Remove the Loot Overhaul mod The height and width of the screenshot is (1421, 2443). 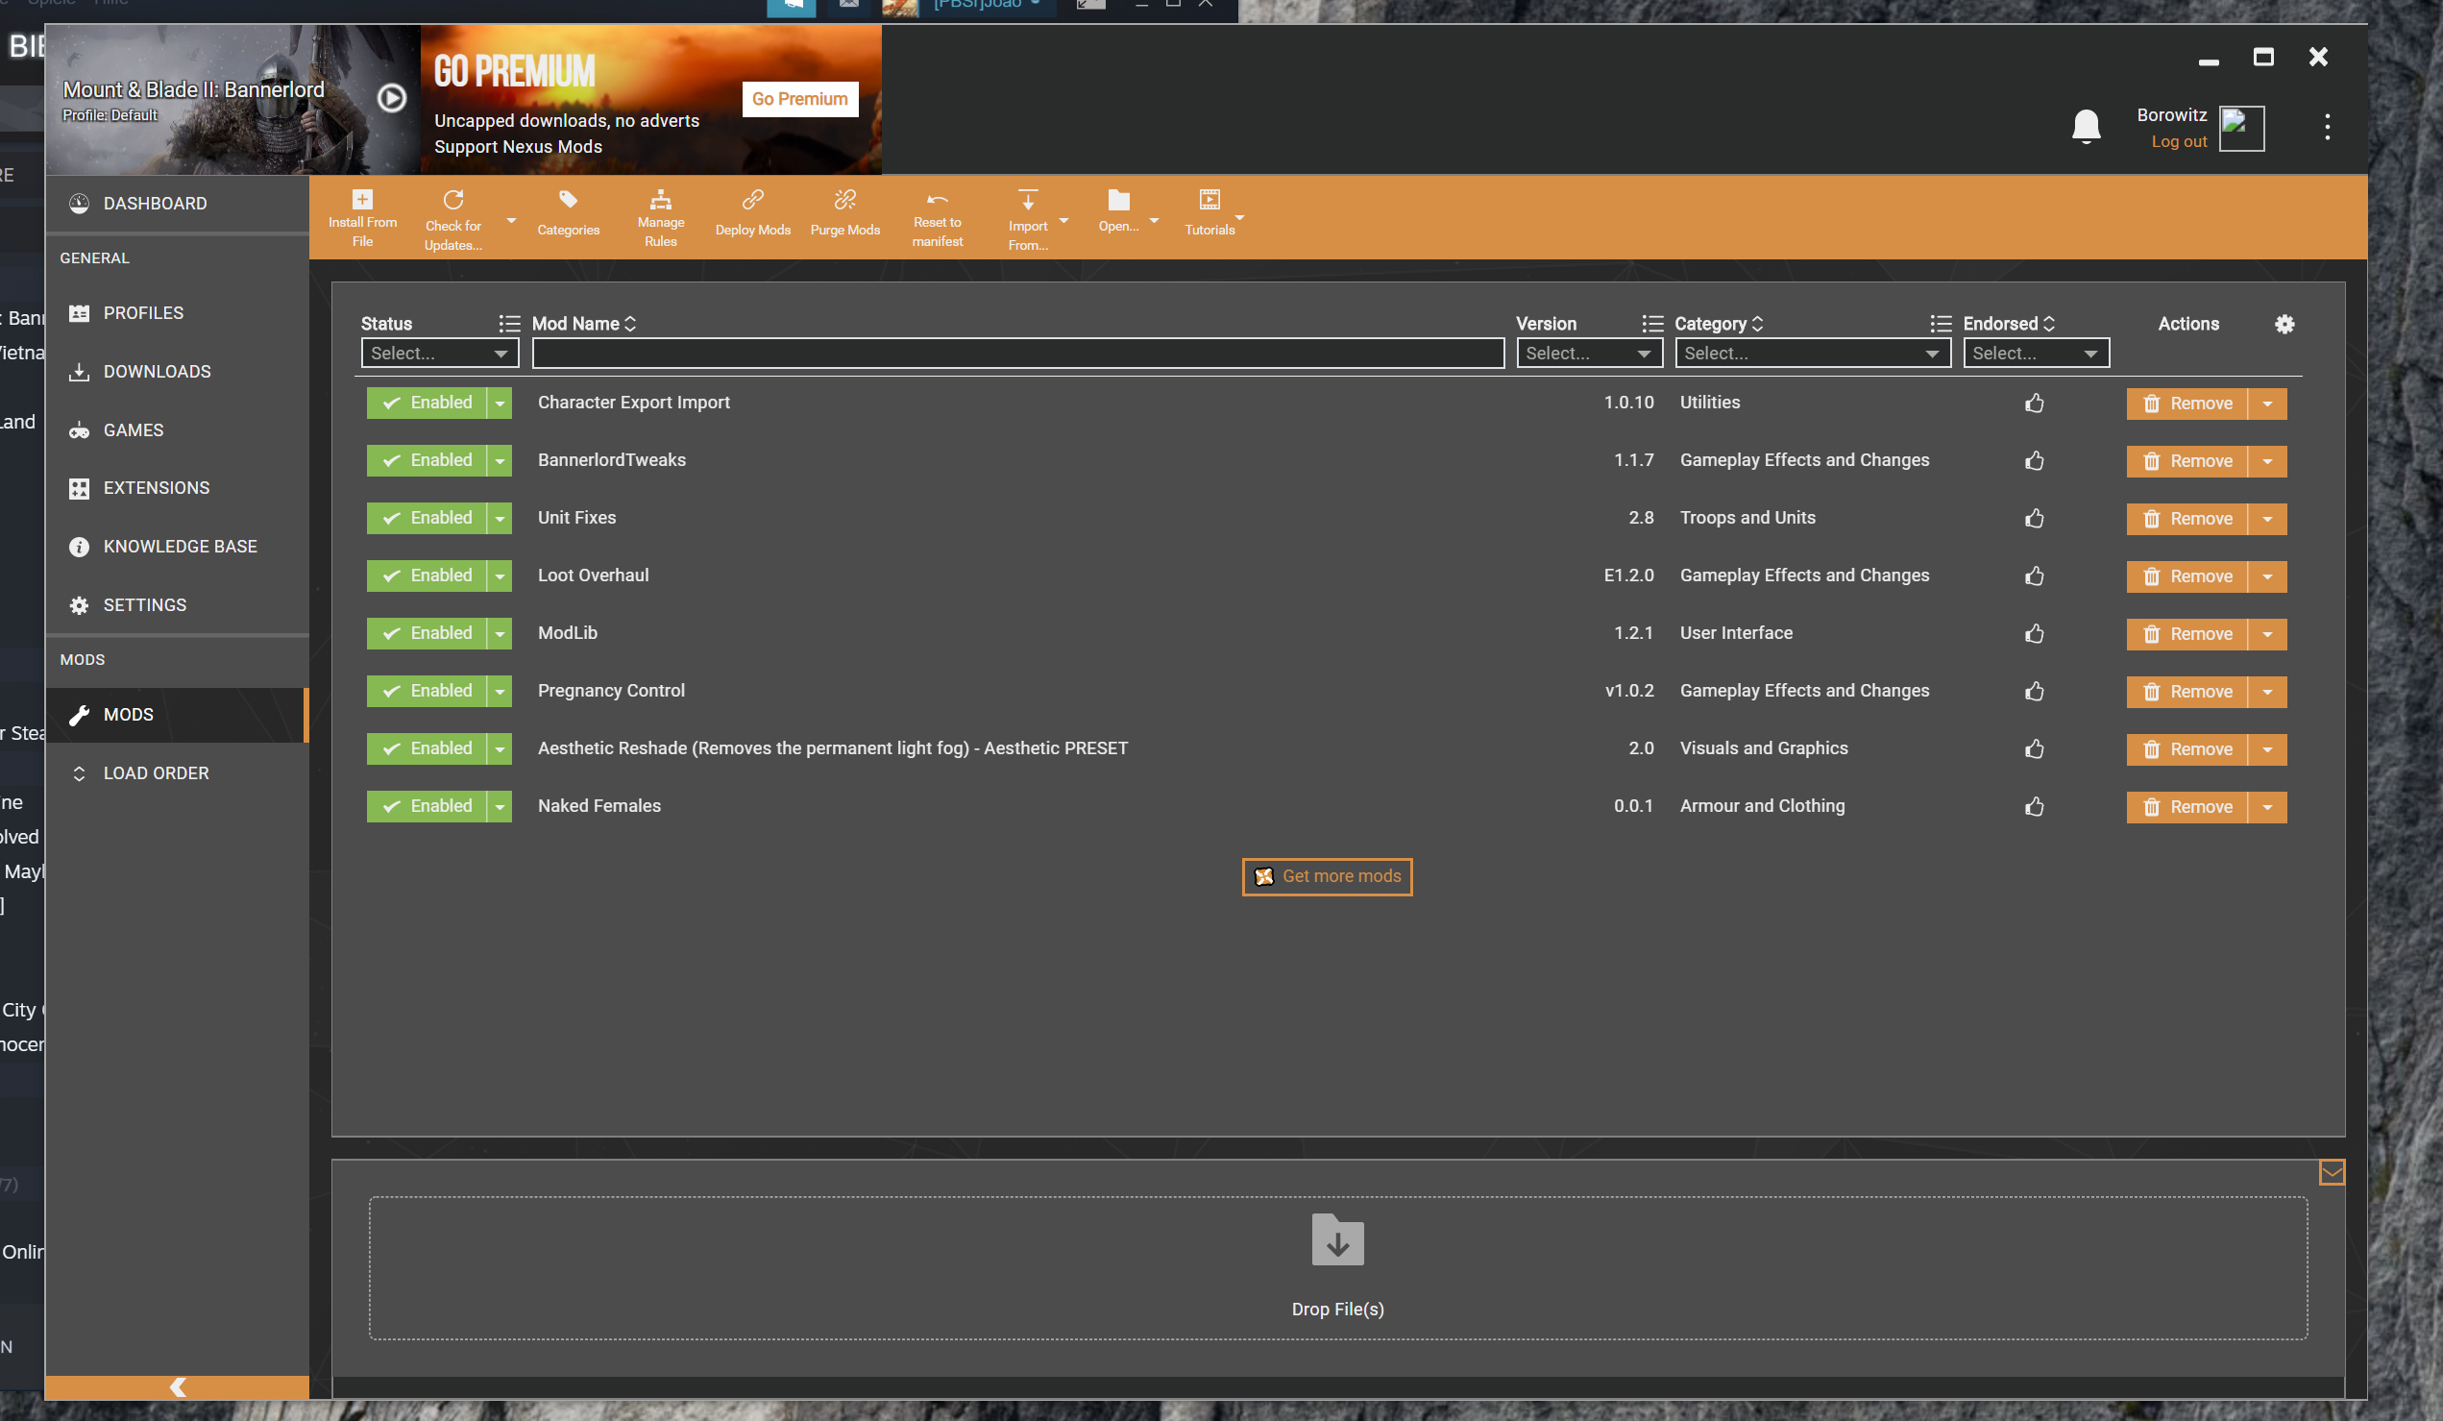[x=2186, y=576]
